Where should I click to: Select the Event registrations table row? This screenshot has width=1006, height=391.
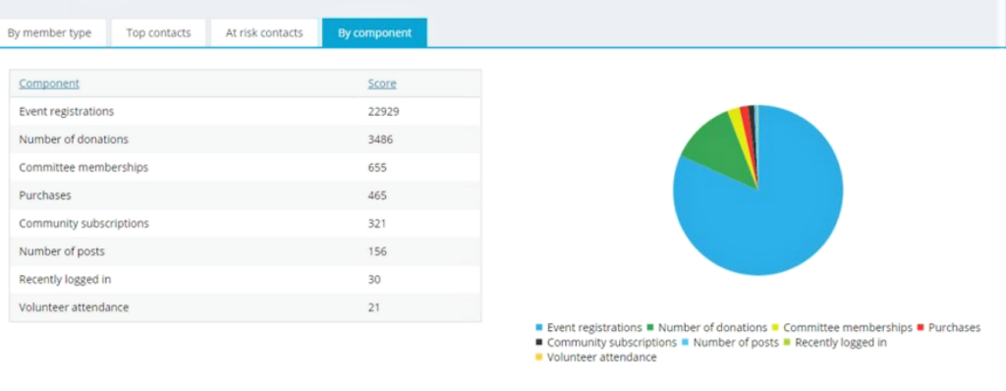click(245, 111)
